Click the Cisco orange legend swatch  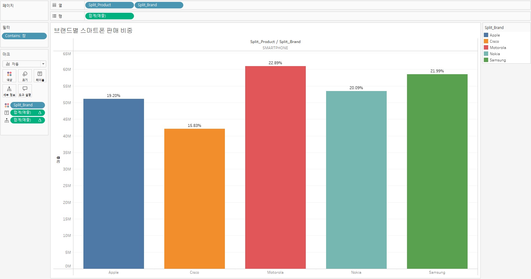[486, 41]
